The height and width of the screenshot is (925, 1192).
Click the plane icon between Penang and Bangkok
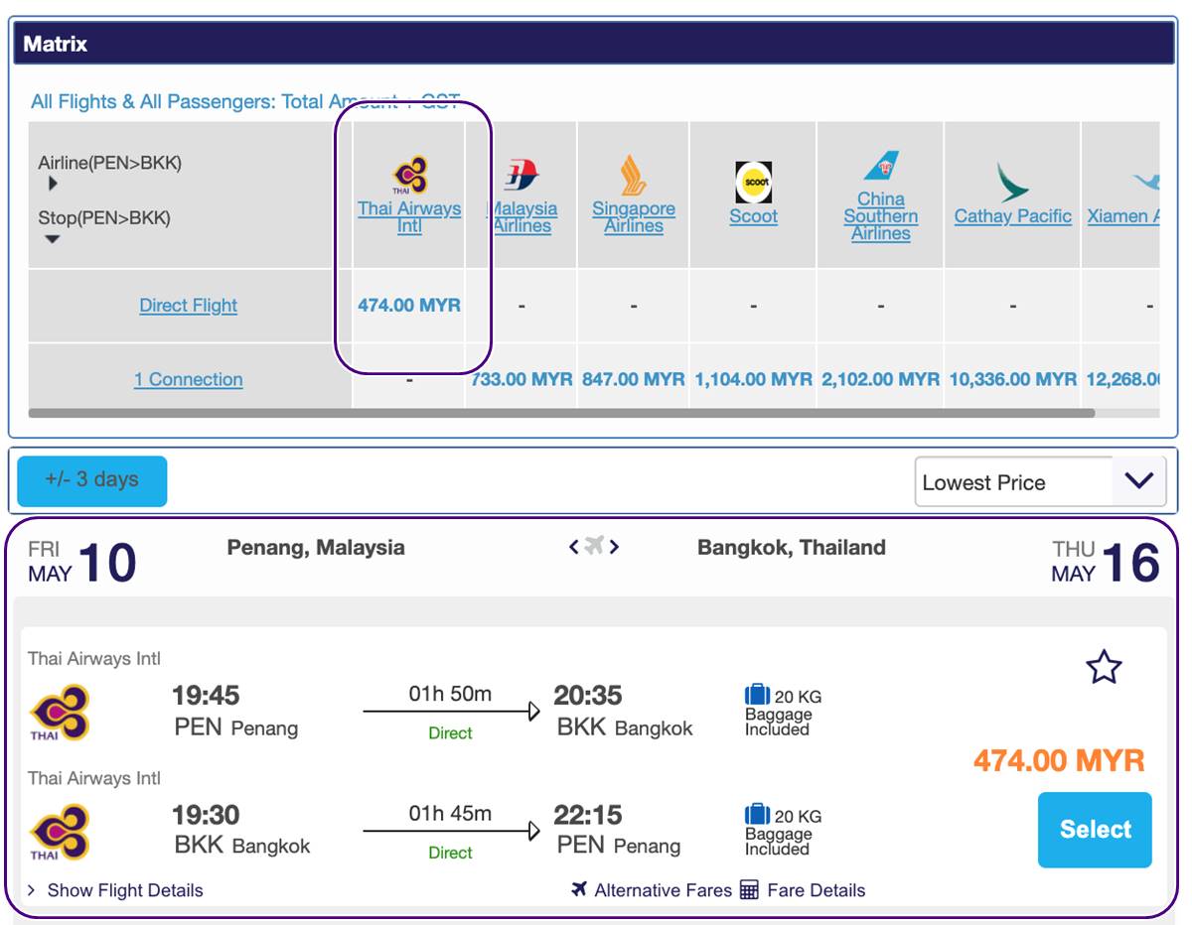coord(594,546)
